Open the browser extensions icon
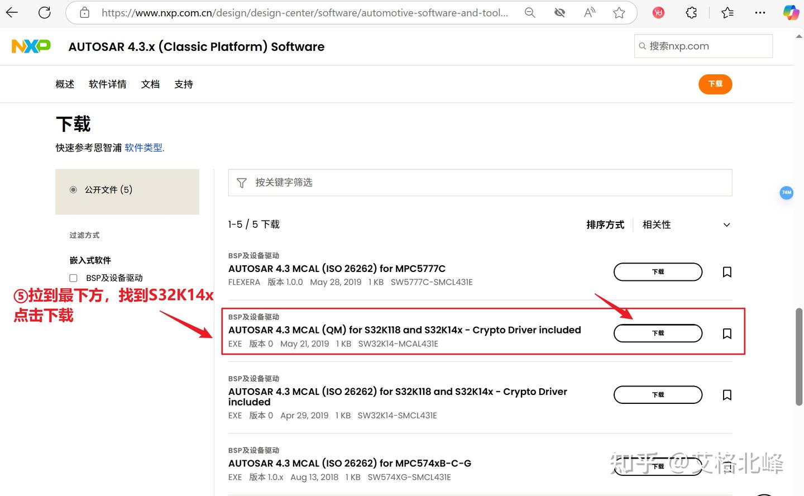 [691, 12]
